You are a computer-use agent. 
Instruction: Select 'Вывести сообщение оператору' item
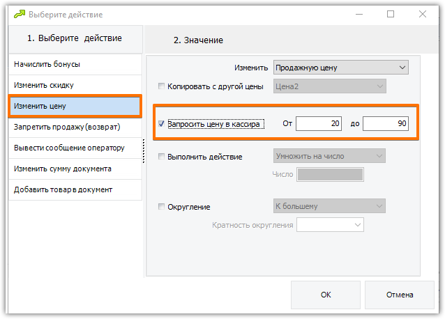75,148
